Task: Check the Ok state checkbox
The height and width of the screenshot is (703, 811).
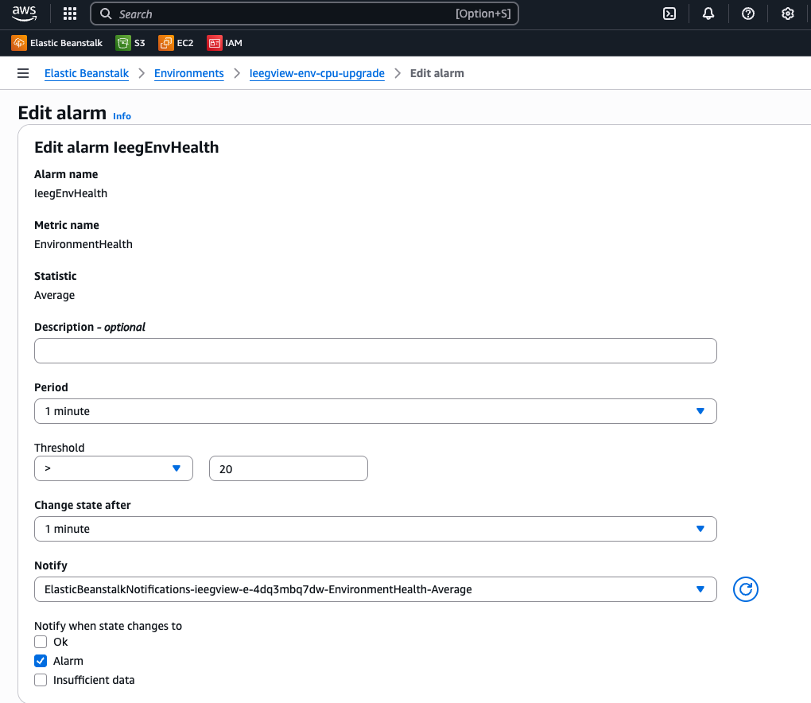Action: 41,642
